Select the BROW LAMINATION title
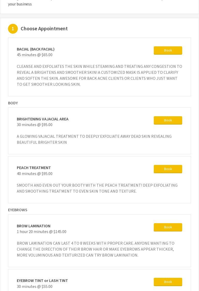 point(34,226)
